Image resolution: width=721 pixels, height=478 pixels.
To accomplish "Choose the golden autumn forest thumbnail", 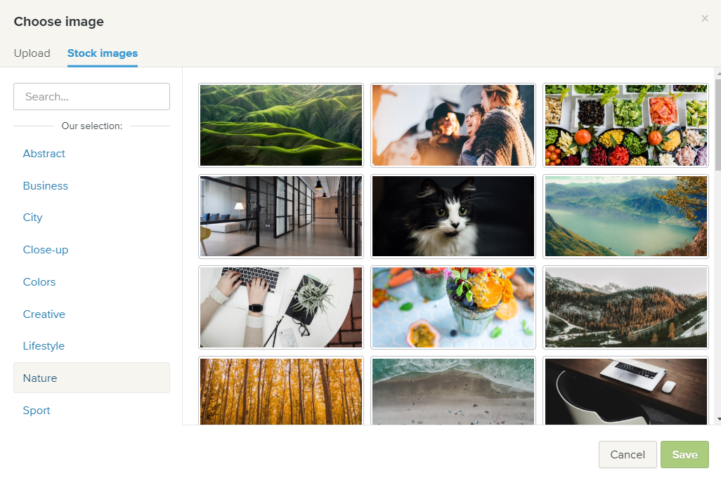I will coord(281,391).
